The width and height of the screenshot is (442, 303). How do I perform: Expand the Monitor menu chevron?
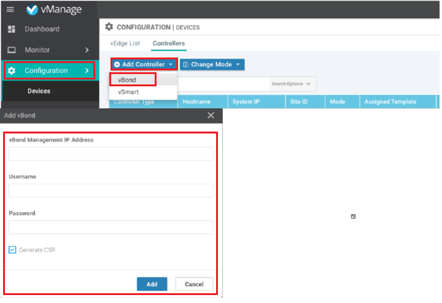tap(87, 50)
